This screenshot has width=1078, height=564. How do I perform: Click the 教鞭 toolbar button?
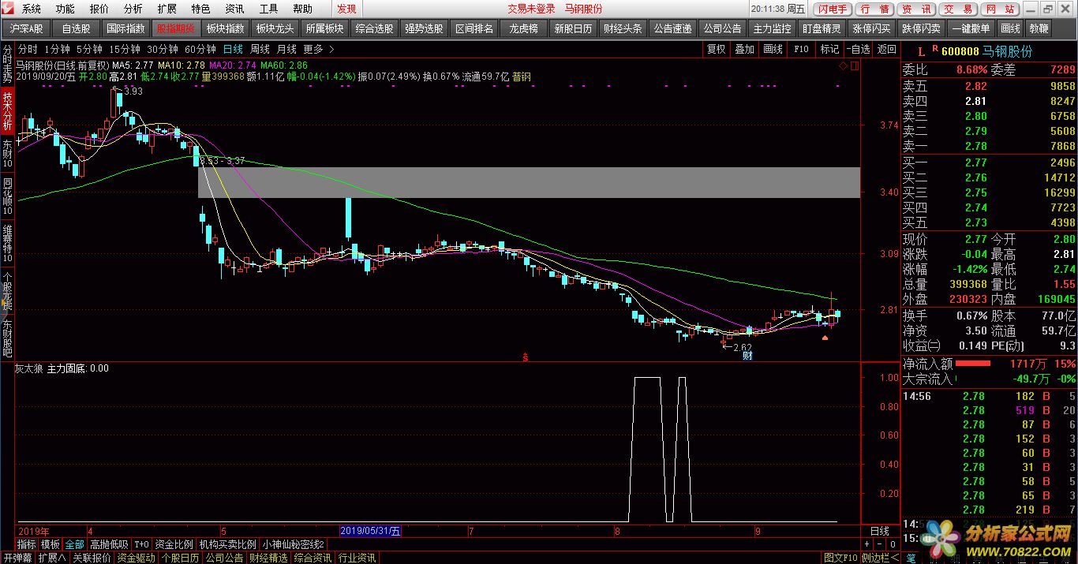pos(1039,28)
